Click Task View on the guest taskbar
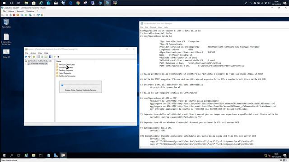Screen dimensions: 289x162 click(19, 155)
